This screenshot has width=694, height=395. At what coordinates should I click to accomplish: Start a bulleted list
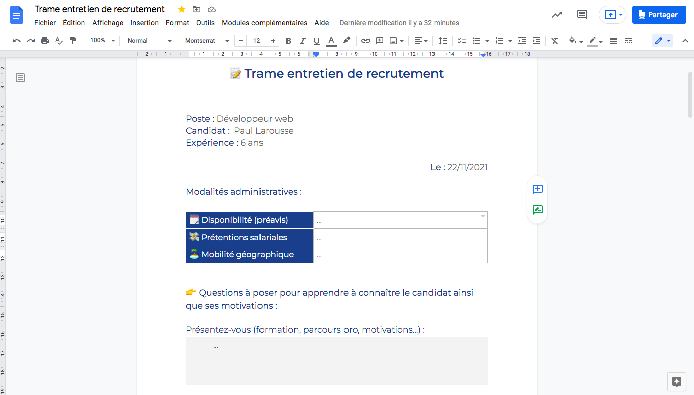point(476,41)
